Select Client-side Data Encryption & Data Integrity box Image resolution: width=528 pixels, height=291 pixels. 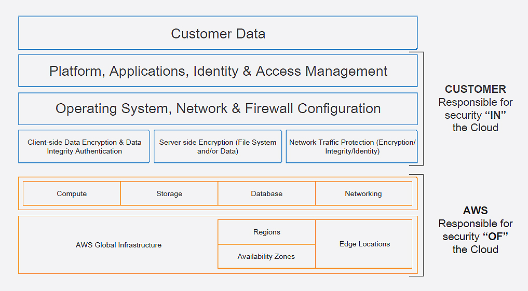coord(84,147)
